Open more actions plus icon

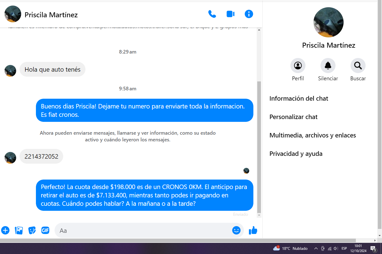pos(5,230)
